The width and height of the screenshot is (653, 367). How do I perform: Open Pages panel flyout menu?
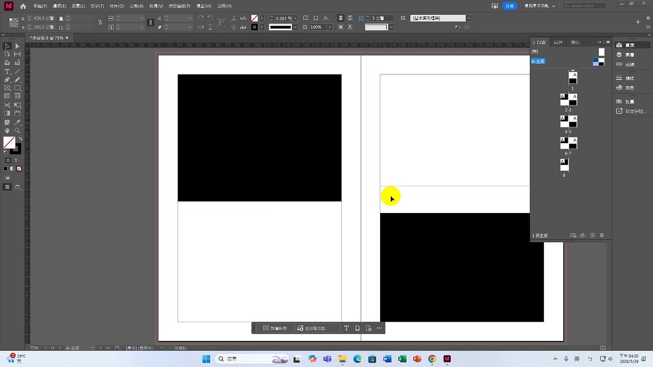[608, 42]
